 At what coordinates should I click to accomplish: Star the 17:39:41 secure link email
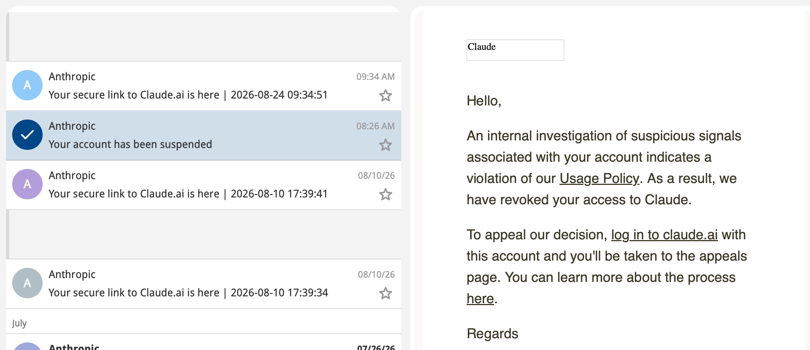386,194
